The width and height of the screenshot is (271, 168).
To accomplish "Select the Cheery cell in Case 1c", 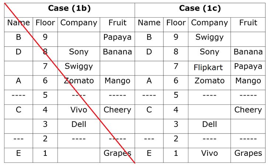I will (x=248, y=110).
